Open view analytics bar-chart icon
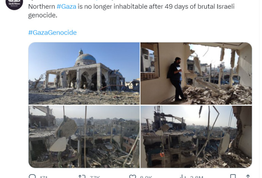This screenshot has width=262, height=178. click(x=183, y=176)
